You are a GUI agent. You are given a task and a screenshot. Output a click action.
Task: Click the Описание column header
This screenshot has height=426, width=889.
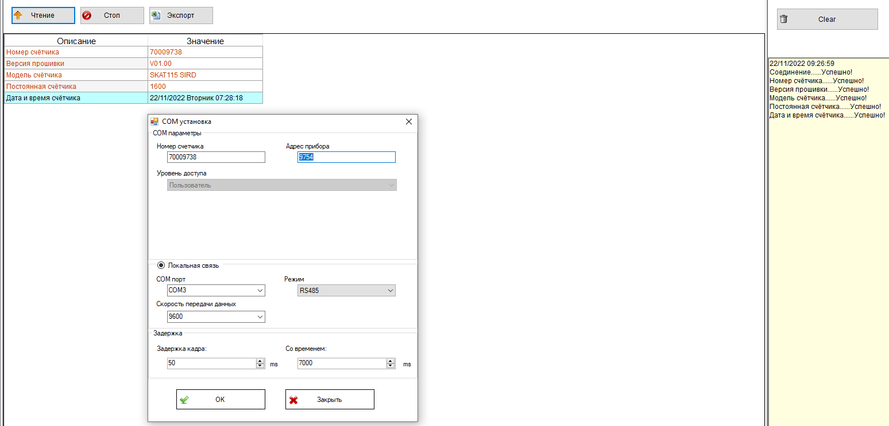pos(76,41)
